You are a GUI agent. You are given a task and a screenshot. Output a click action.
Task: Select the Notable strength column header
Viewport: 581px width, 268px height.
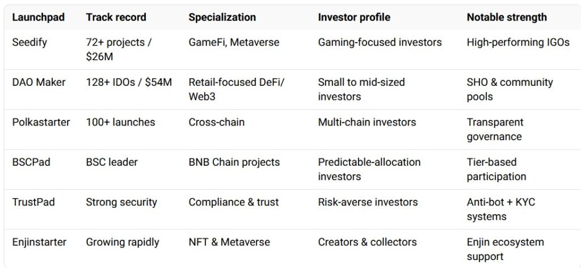pos(507,17)
